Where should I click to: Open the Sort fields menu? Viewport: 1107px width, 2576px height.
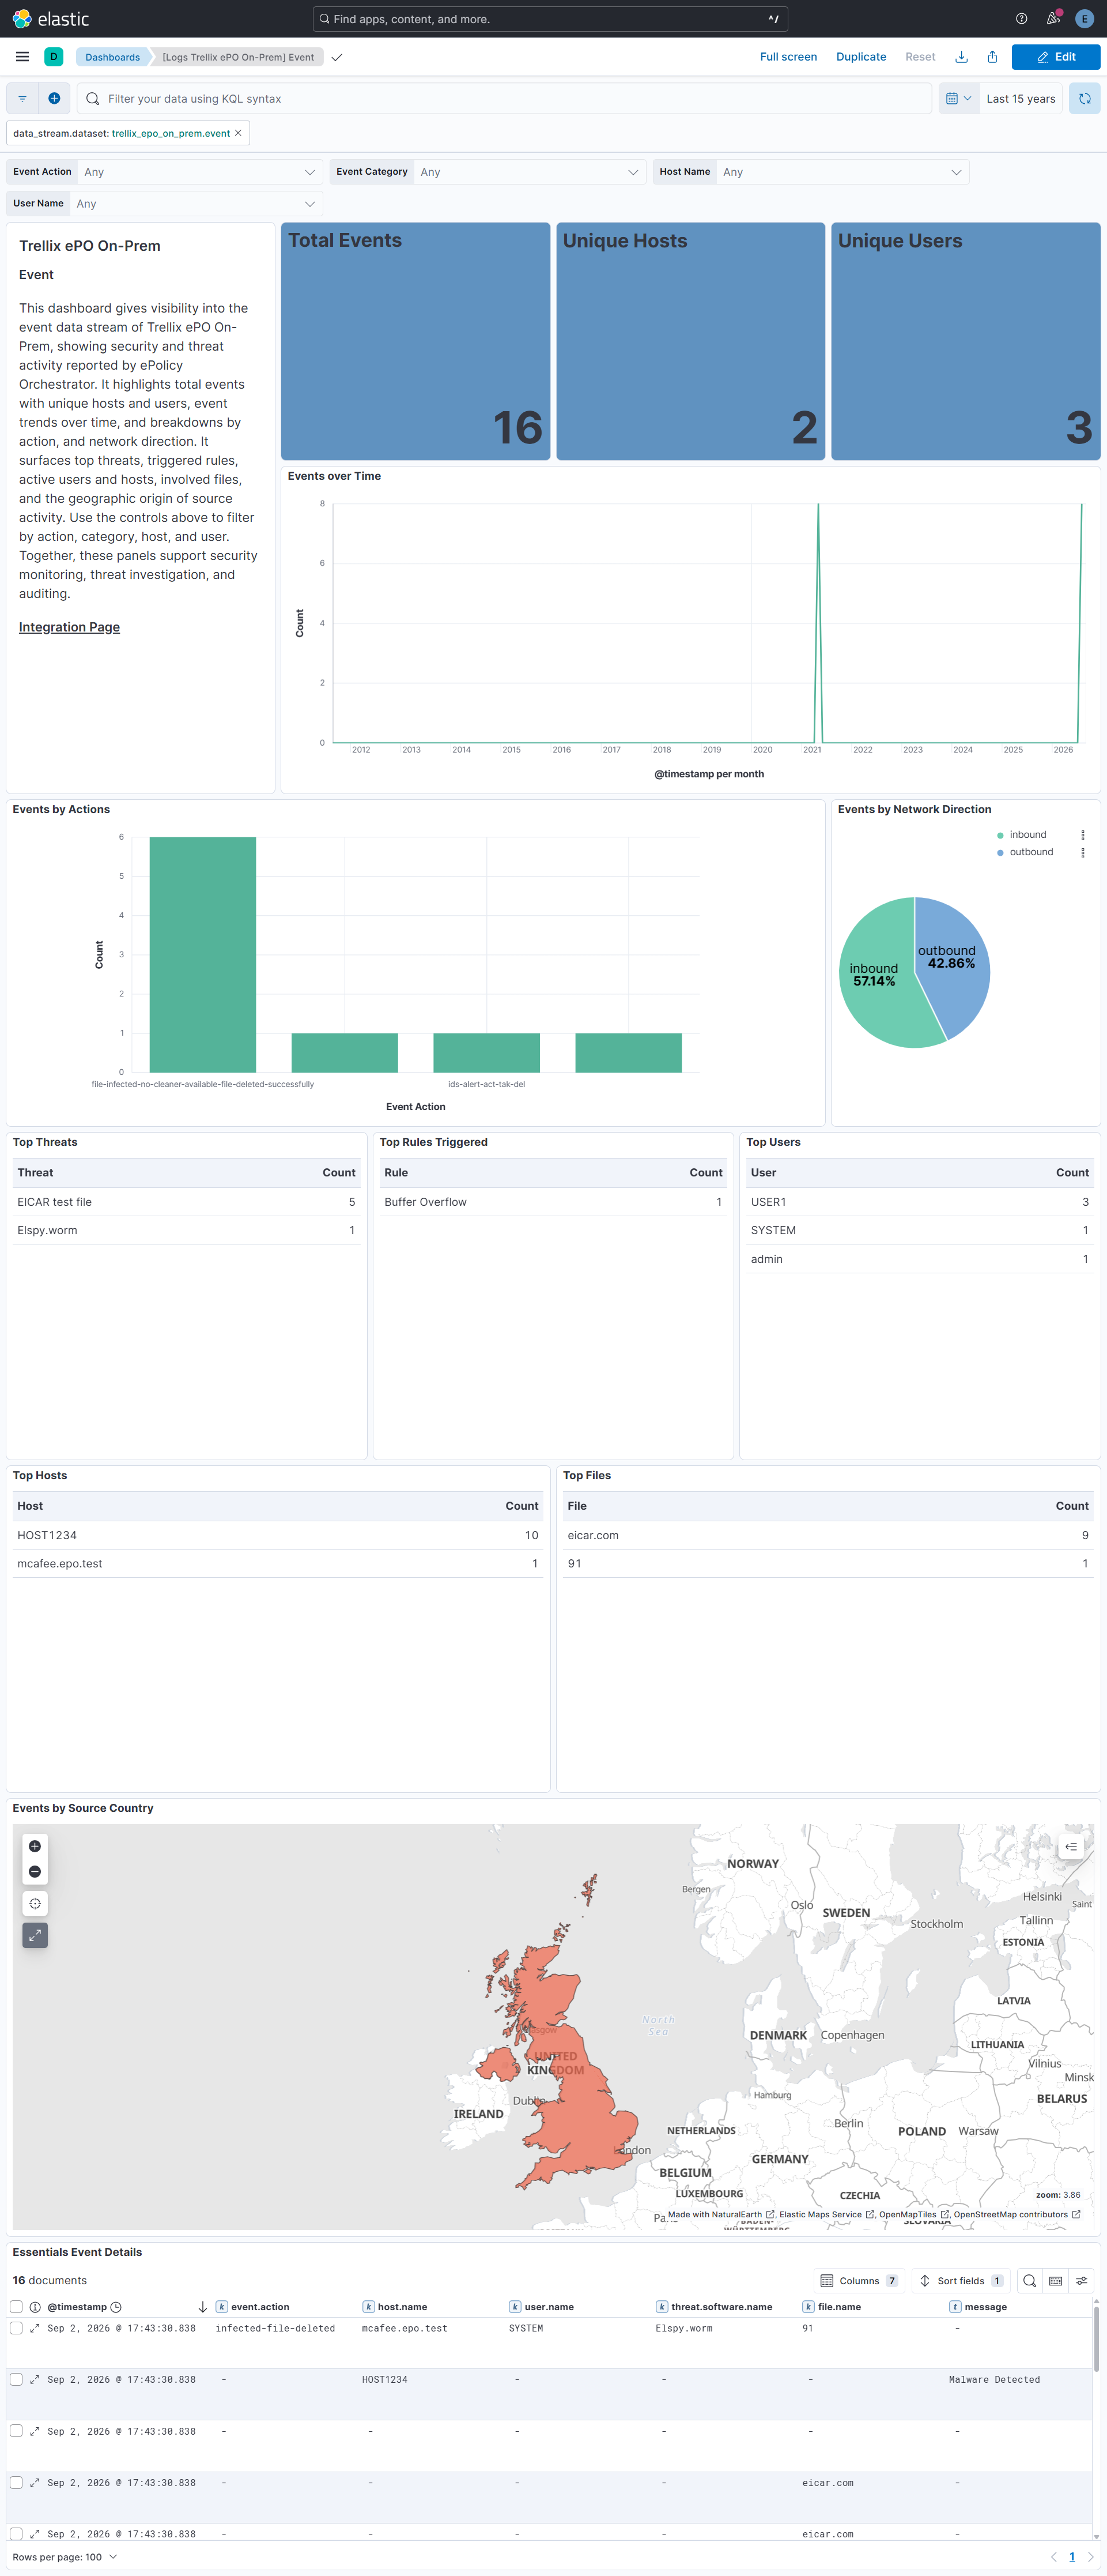(x=960, y=2281)
